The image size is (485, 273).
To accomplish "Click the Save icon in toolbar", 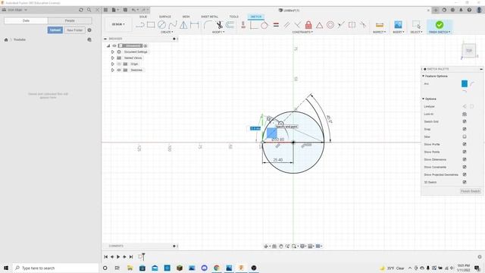I will (x=125, y=10).
